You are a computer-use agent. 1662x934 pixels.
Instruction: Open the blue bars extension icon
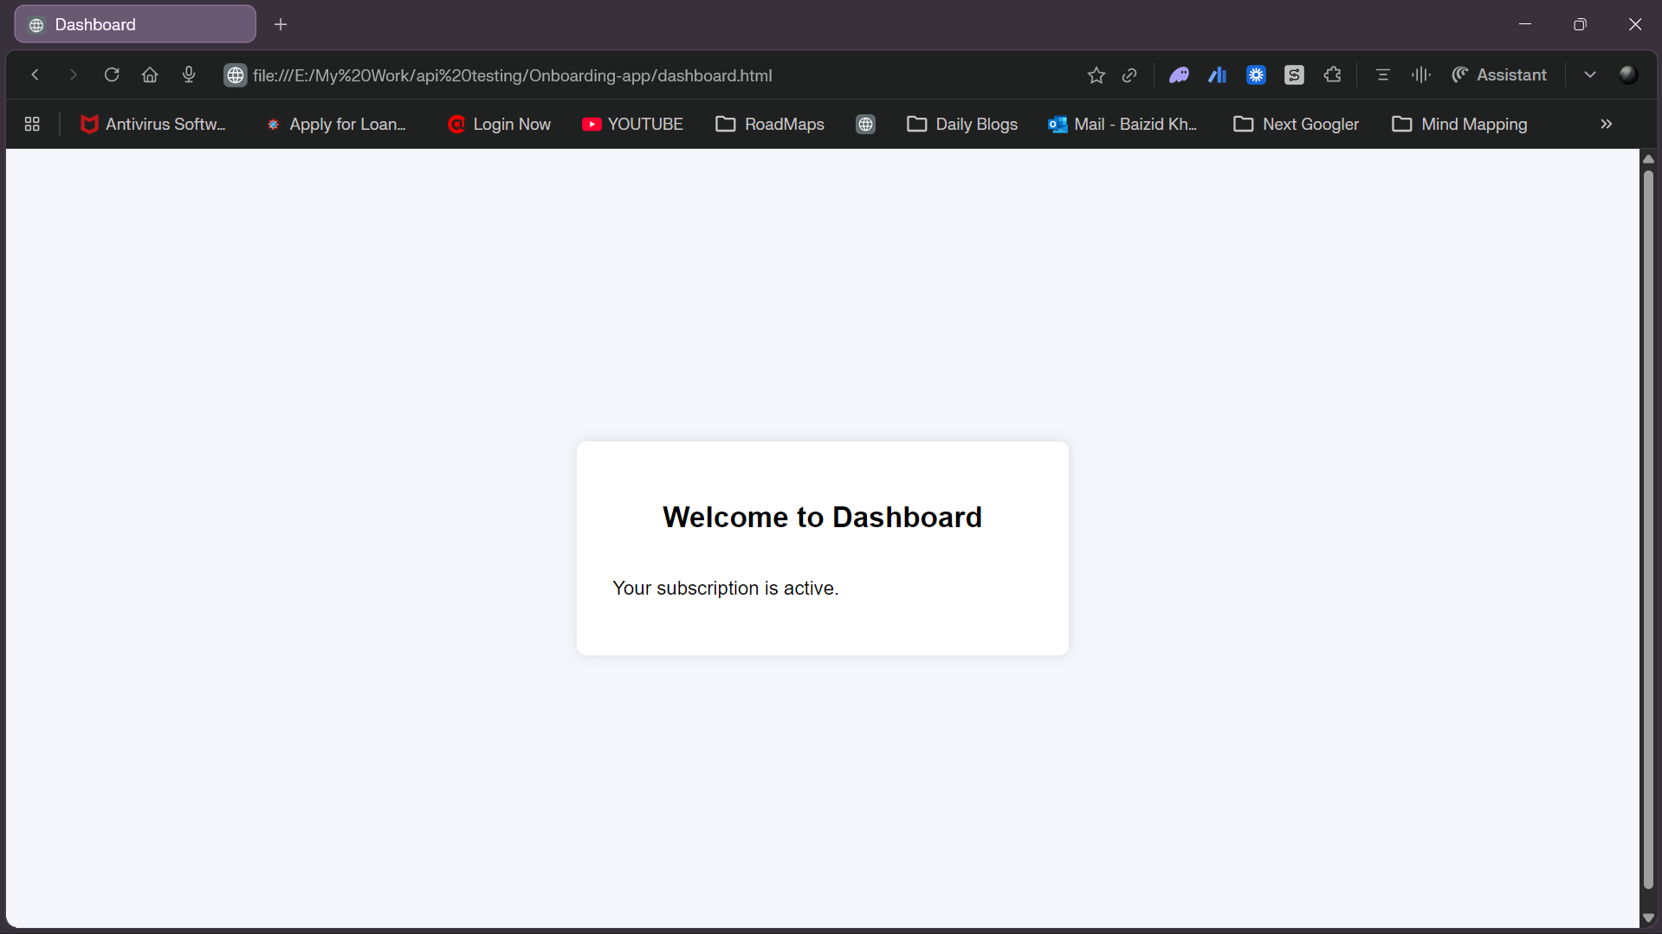(1218, 75)
